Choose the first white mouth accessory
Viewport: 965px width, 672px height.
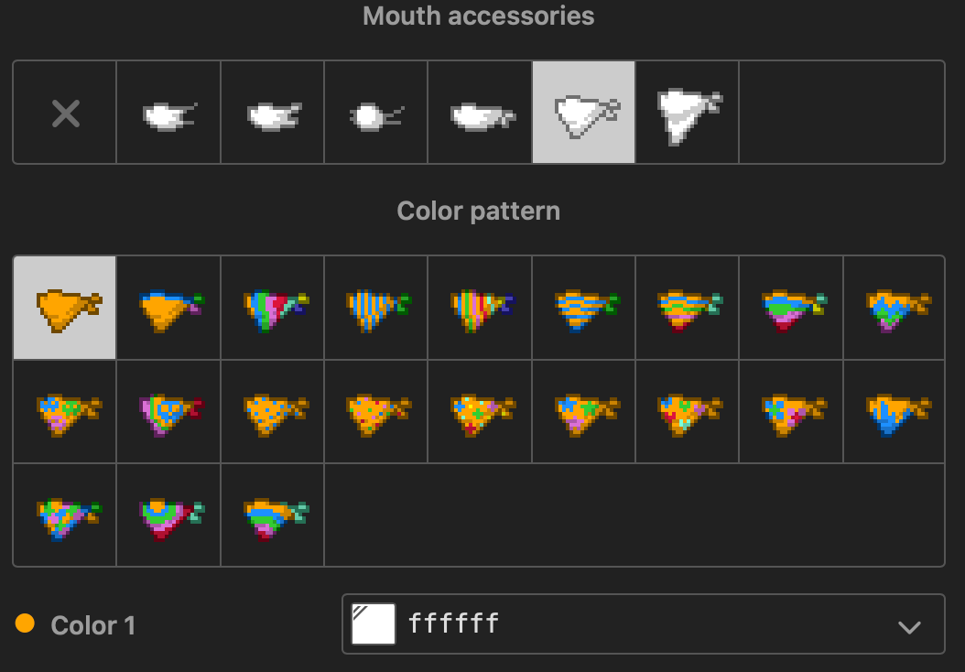tap(168, 113)
